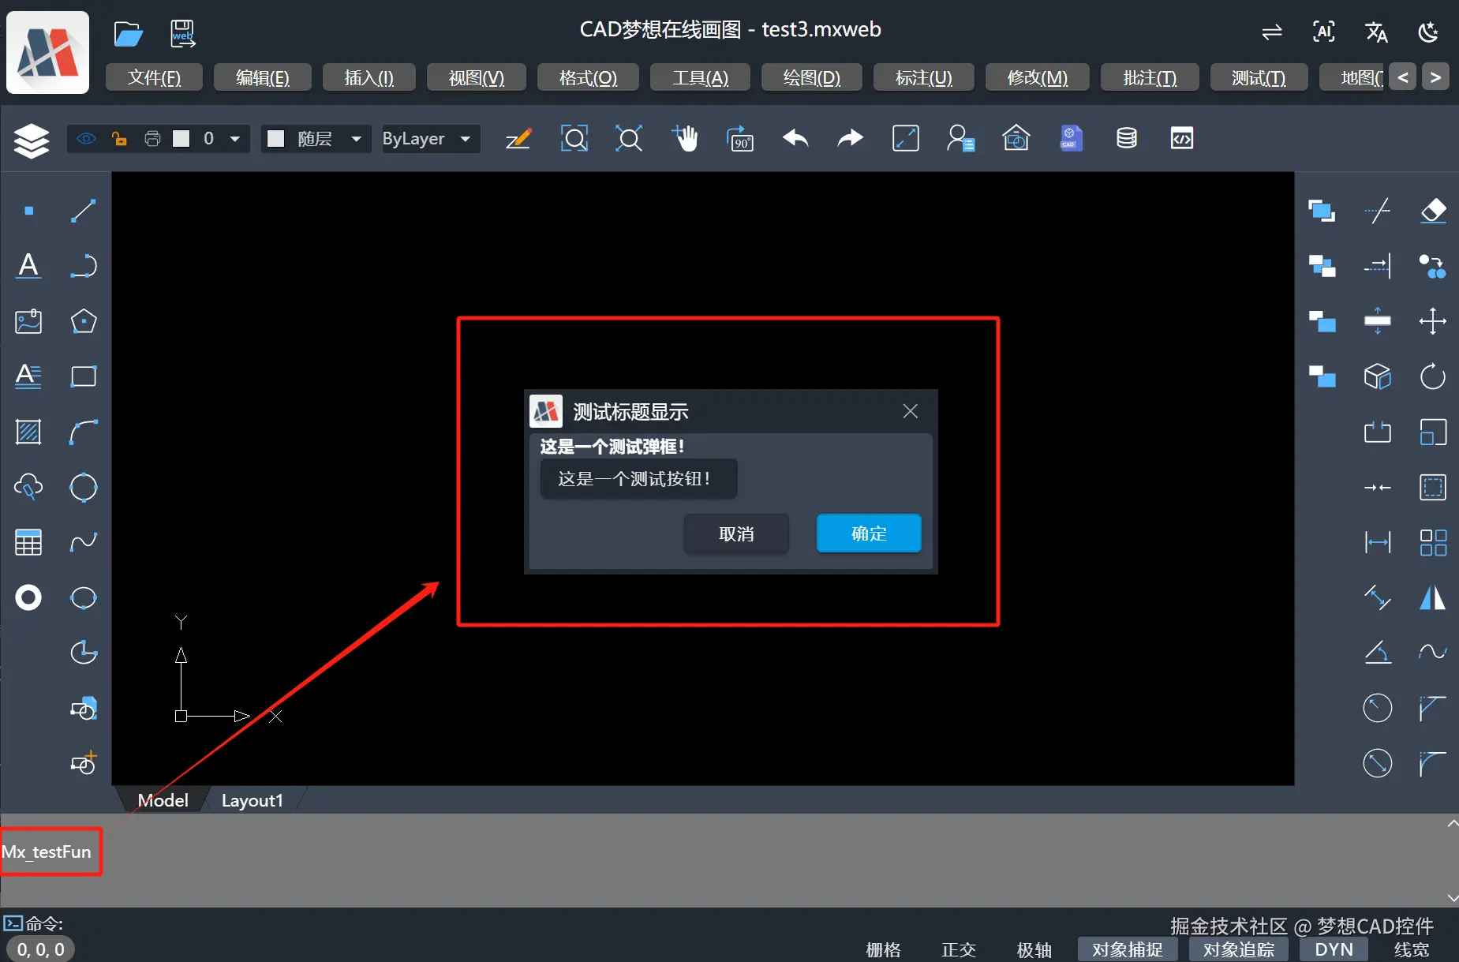This screenshot has width=1459, height=962.
Task: Toggle layer print icon
Action: [152, 139]
